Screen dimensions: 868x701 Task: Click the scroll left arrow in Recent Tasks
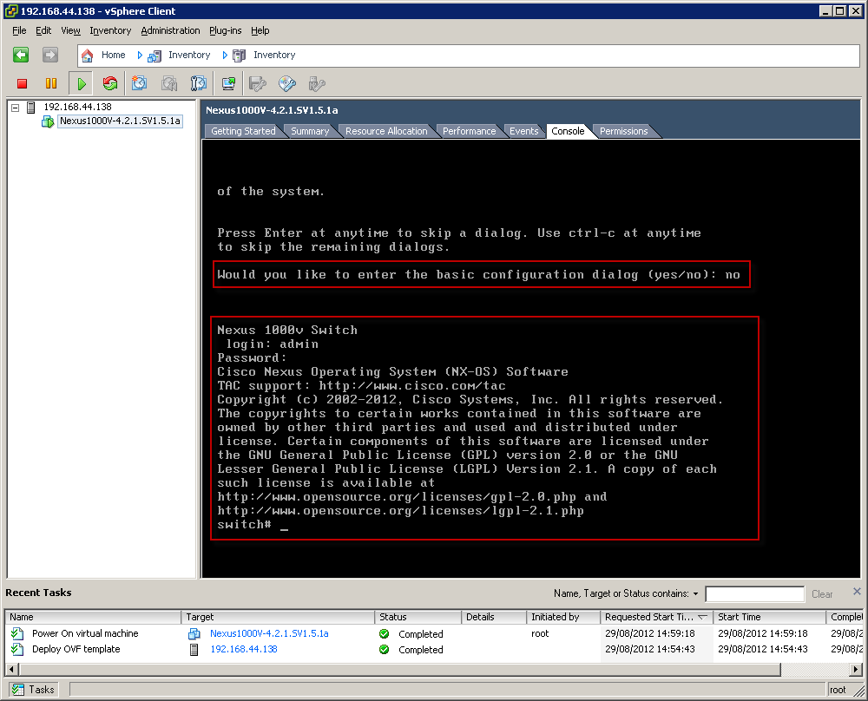coord(10,670)
